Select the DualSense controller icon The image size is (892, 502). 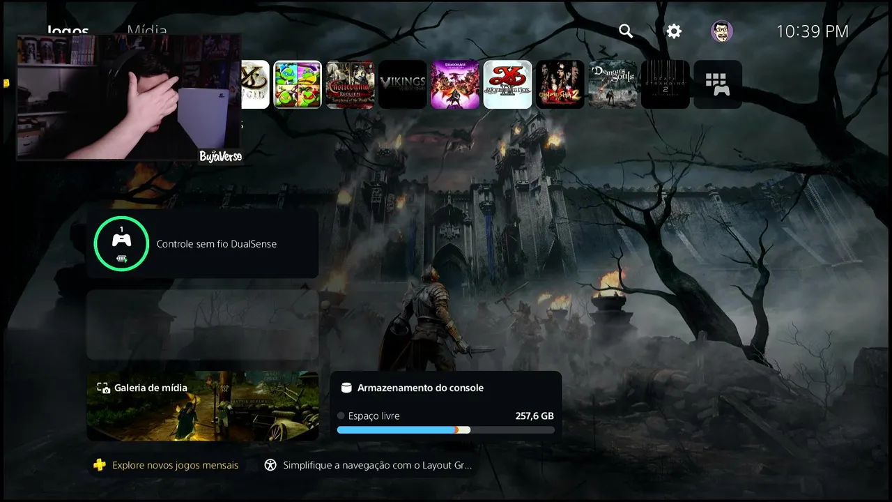coord(122,243)
